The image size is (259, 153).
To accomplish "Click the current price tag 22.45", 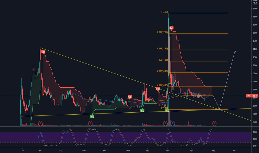I will pyautogui.click(x=252, y=96).
